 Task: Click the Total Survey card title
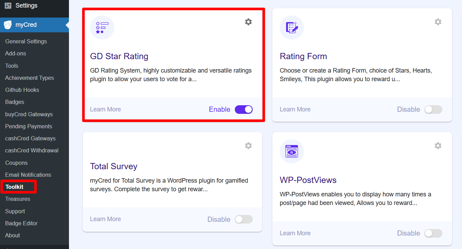pos(114,166)
